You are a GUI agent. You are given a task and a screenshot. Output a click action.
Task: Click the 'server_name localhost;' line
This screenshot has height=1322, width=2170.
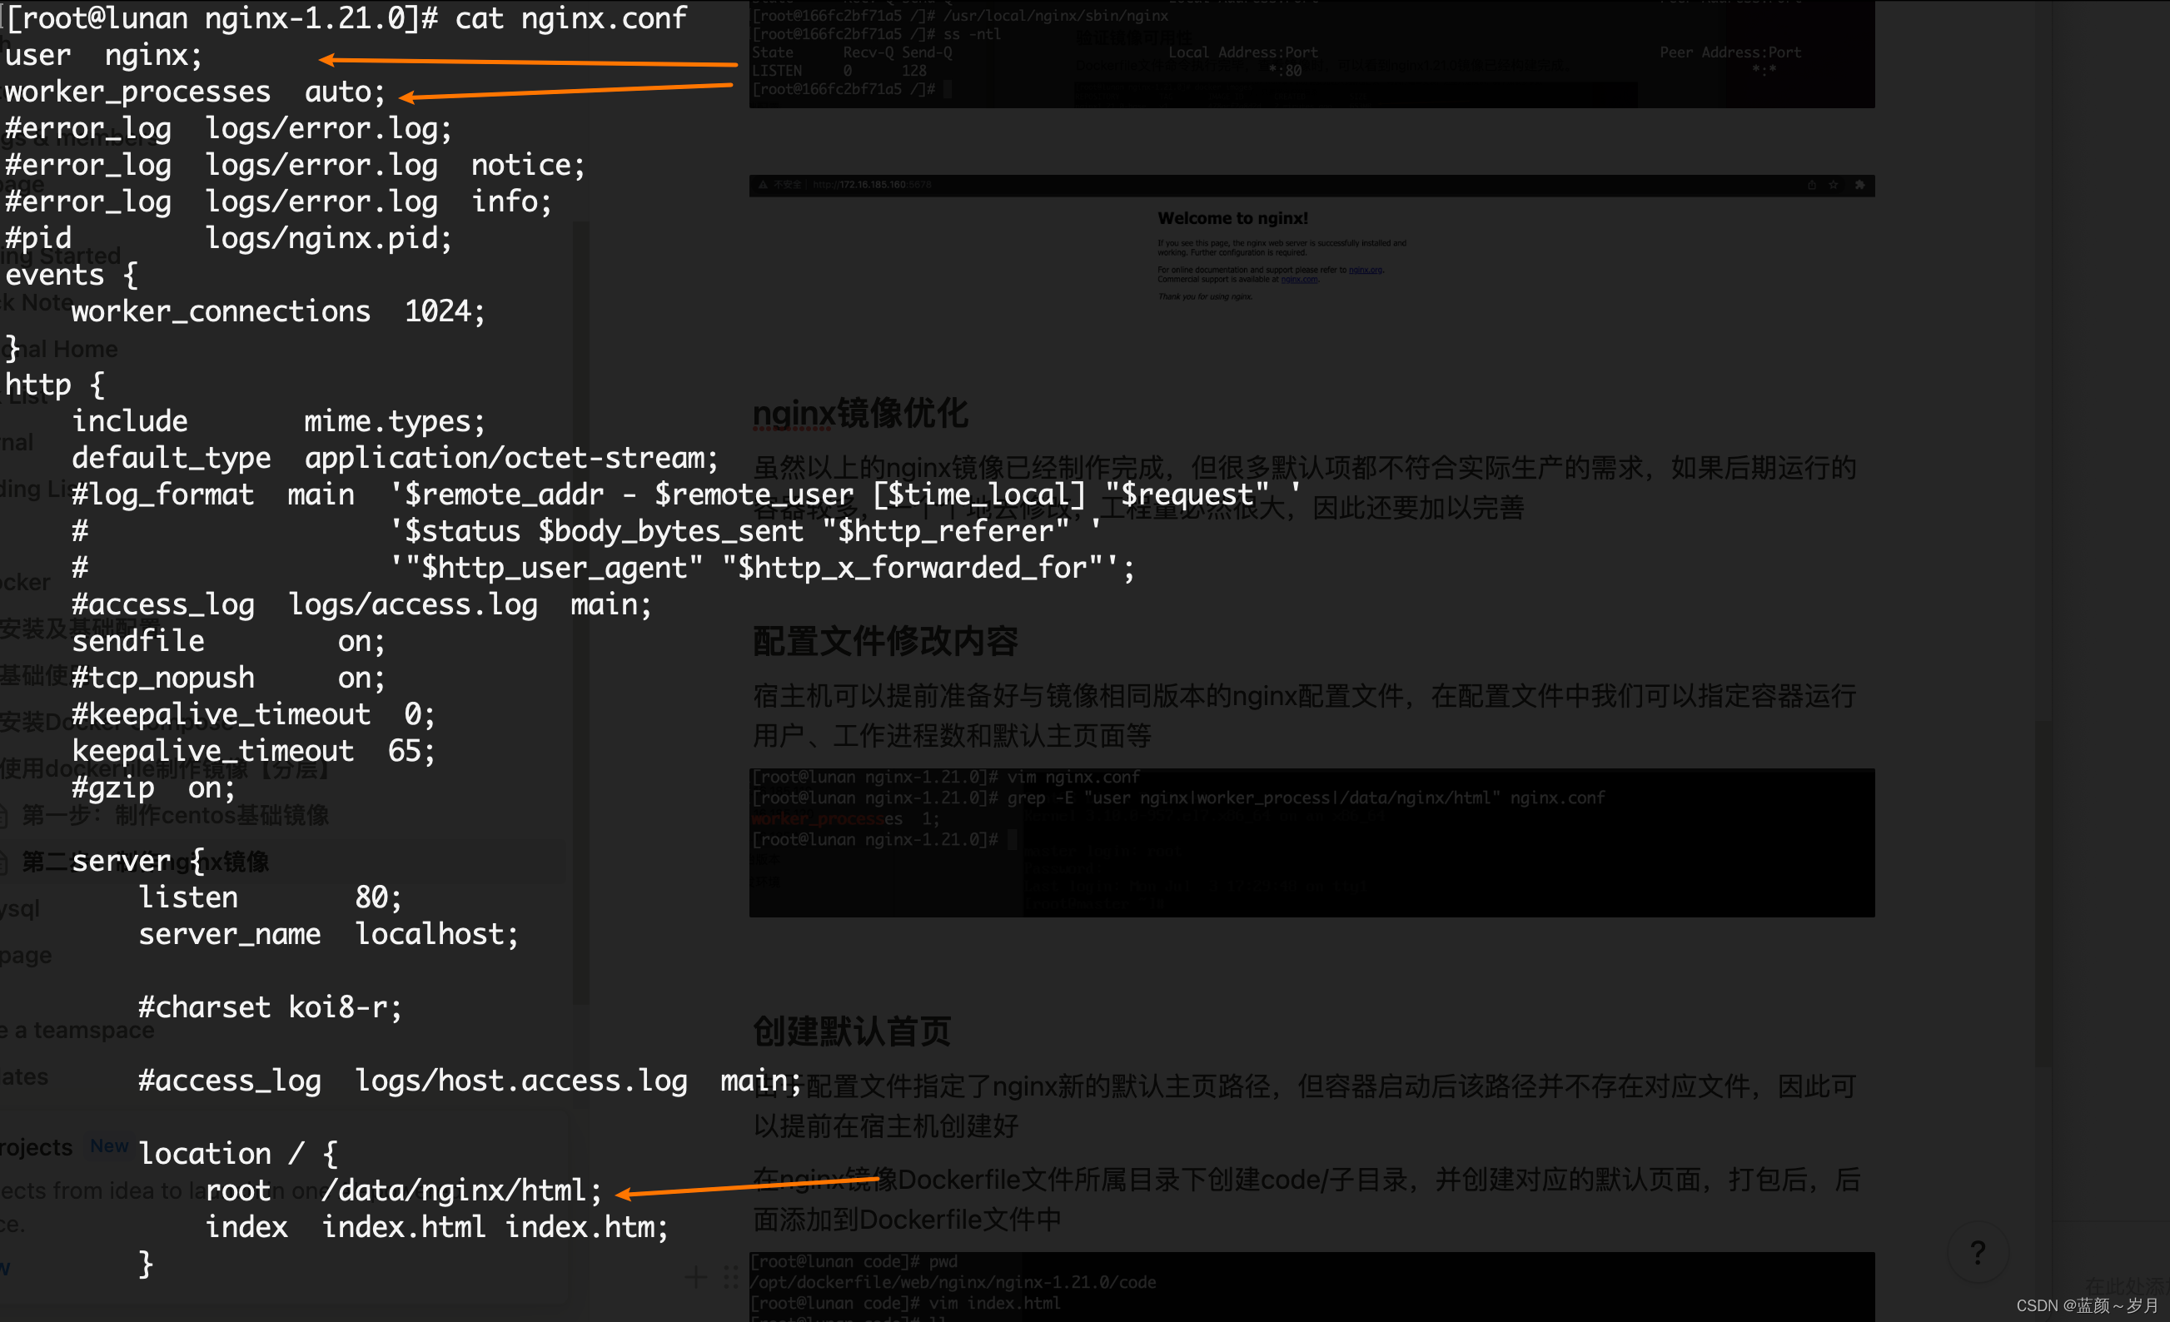tap(328, 933)
